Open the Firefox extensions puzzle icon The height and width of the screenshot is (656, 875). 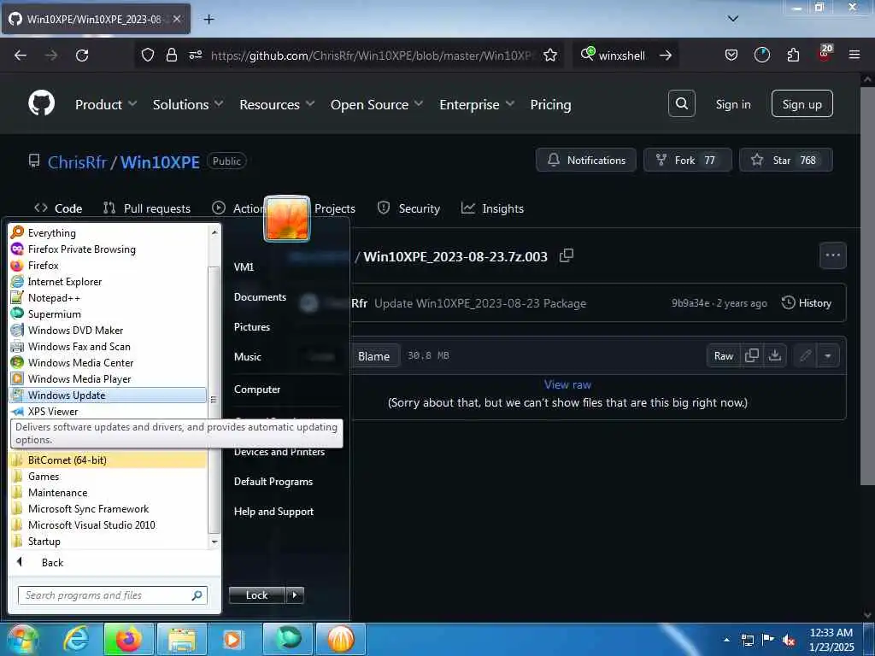[x=793, y=55]
